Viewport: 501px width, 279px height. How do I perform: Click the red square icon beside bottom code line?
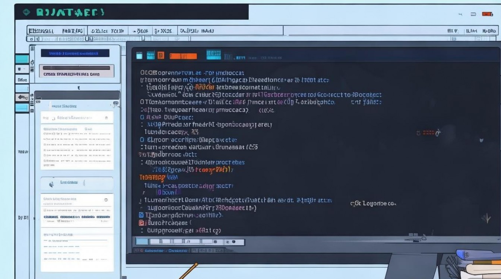point(141,223)
